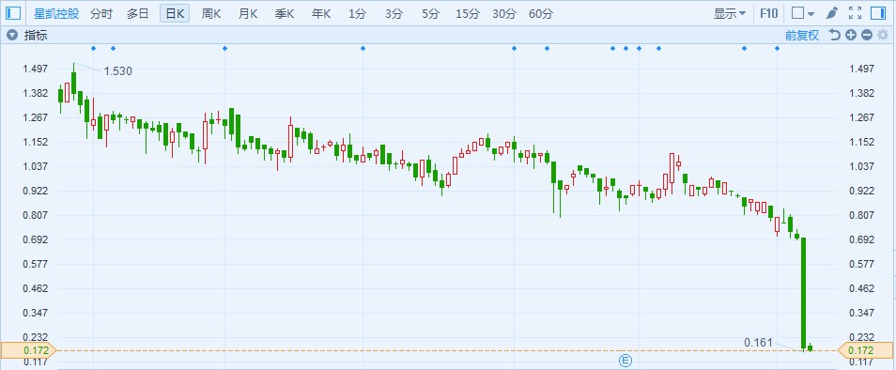Image resolution: width=896 pixels, height=370 pixels.
Task: Open chart settings gear icon
Action: click(884, 36)
